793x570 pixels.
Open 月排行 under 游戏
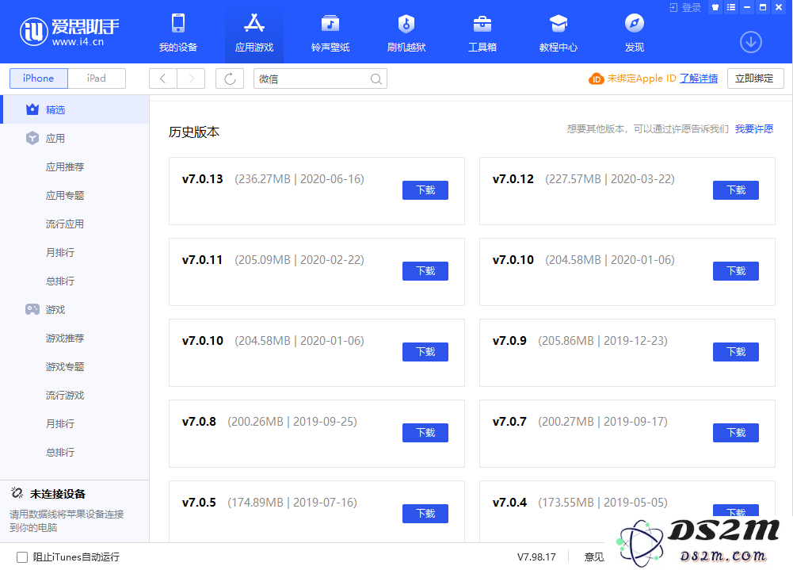[60, 423]
